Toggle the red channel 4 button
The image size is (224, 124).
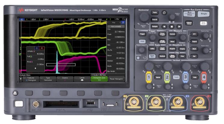point(204,77)
